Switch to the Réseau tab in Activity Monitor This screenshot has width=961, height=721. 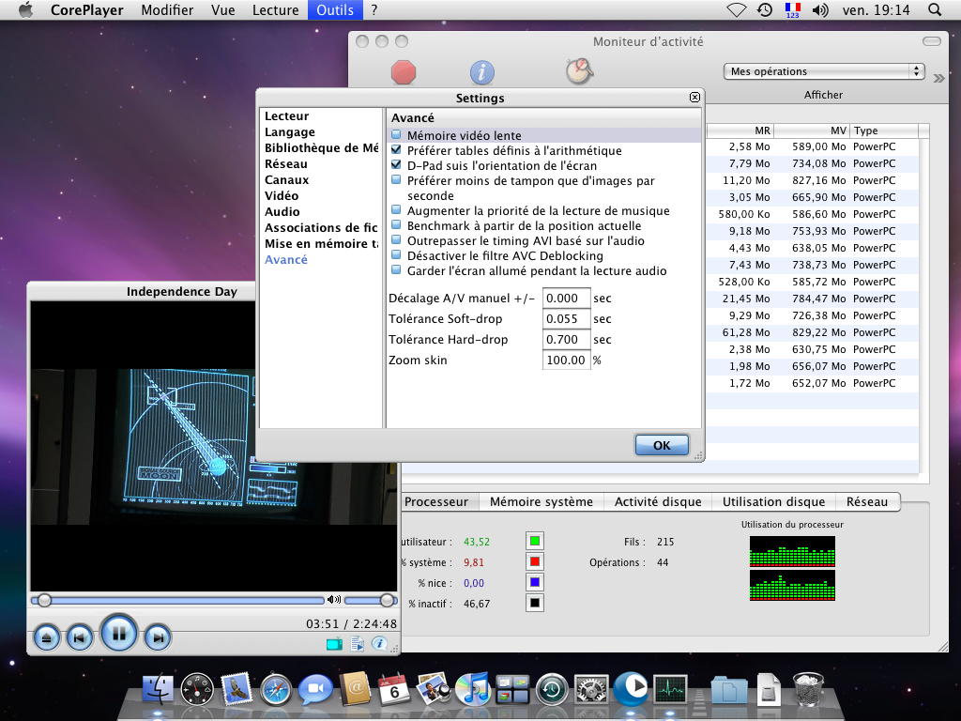click(x=867, y=501)
